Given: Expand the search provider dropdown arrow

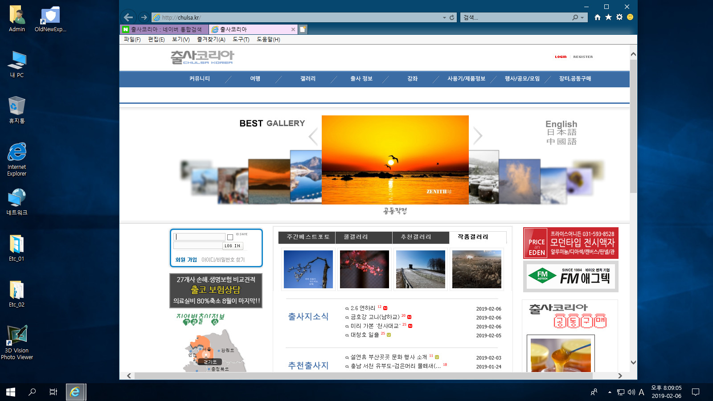Looking at the screenshot, I should pos(582,17).
